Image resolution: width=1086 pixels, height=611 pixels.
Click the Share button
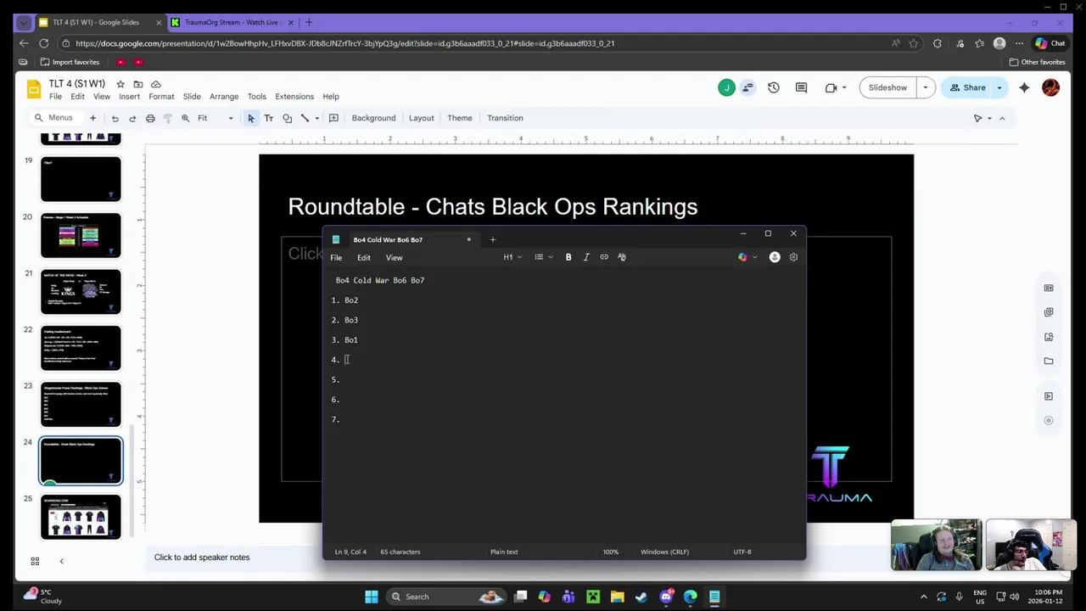click(x=967, y=87)
